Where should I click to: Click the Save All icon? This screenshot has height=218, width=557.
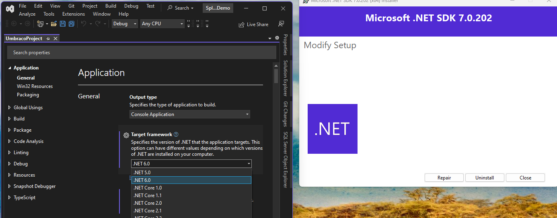[x=72, y=24]
